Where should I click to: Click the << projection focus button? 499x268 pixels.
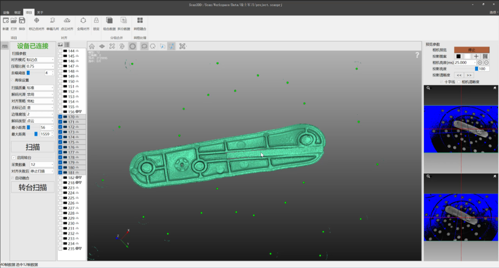(x=459, y=75)
